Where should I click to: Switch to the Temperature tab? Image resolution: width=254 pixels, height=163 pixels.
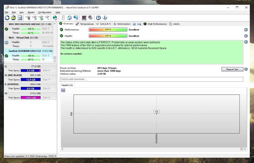click(x=85, y=24)
